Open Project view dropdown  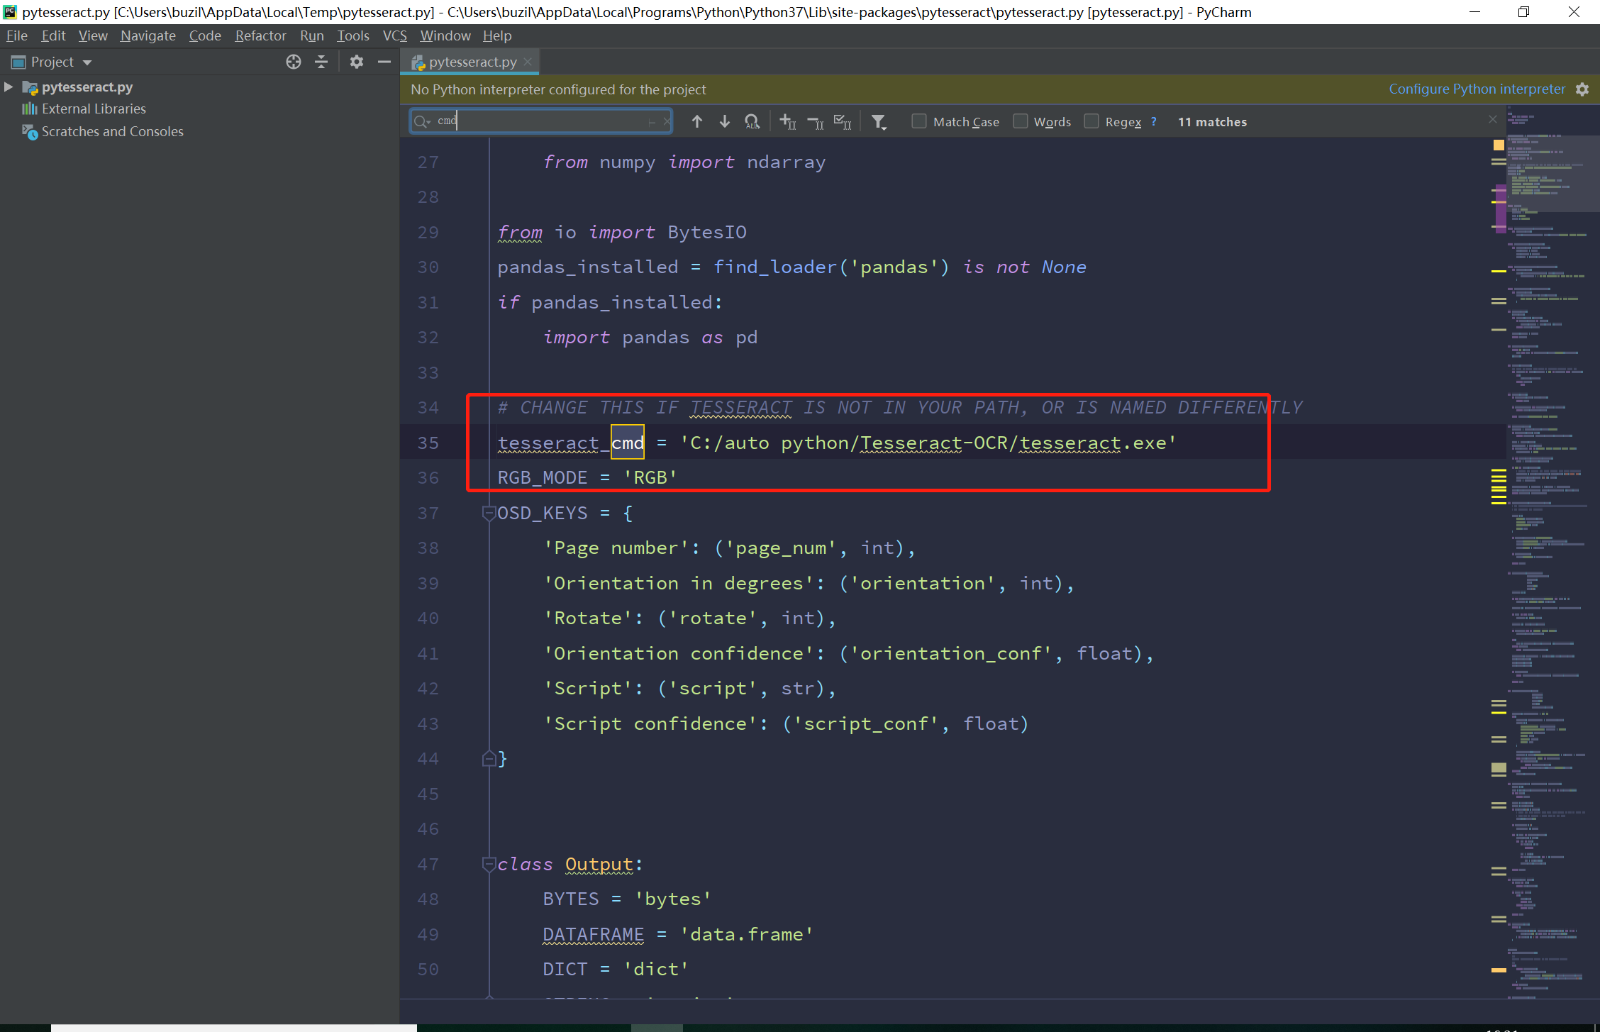pos(87,62)
